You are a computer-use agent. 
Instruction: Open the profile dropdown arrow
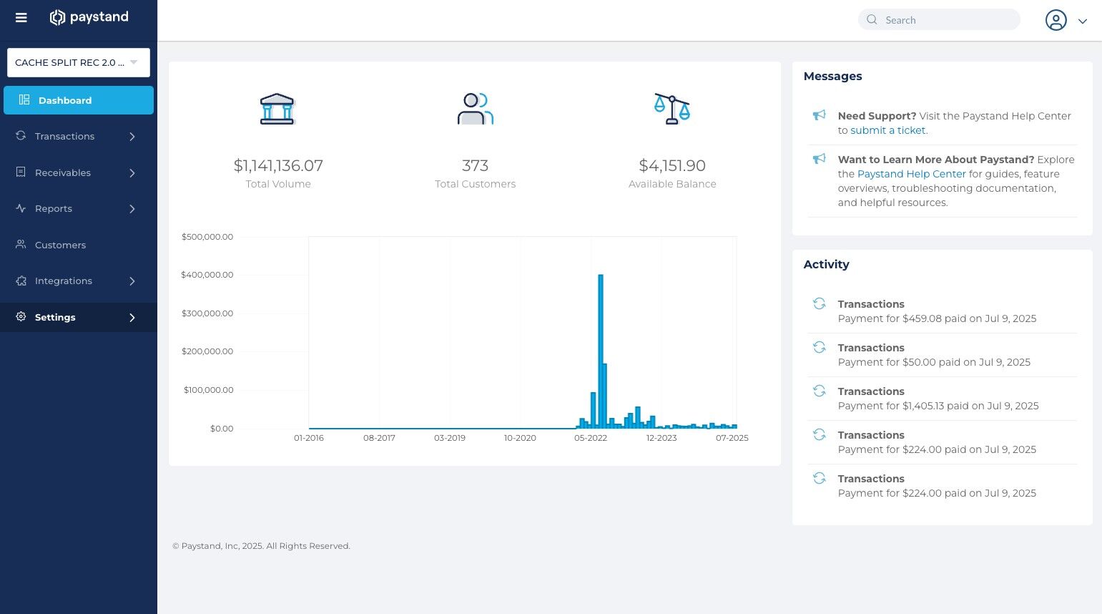click(x=1083, y=21)
